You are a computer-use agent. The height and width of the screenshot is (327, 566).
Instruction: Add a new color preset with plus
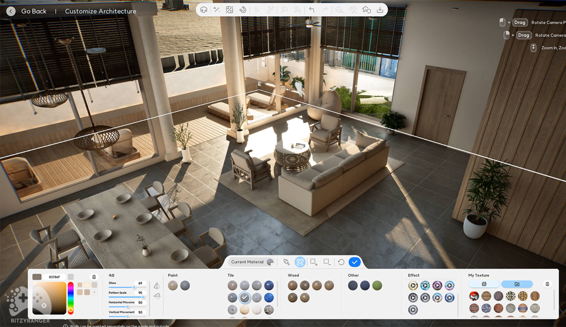click(94, 292)
